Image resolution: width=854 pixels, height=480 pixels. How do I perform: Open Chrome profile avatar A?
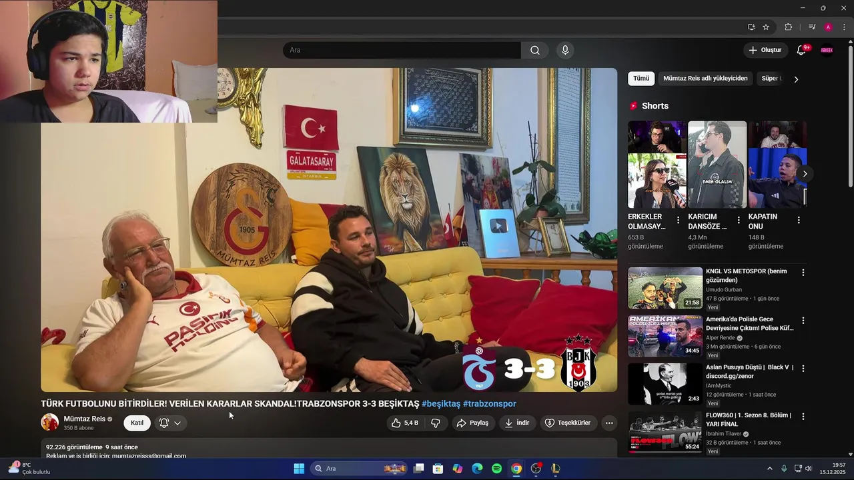tap(828, 27)
